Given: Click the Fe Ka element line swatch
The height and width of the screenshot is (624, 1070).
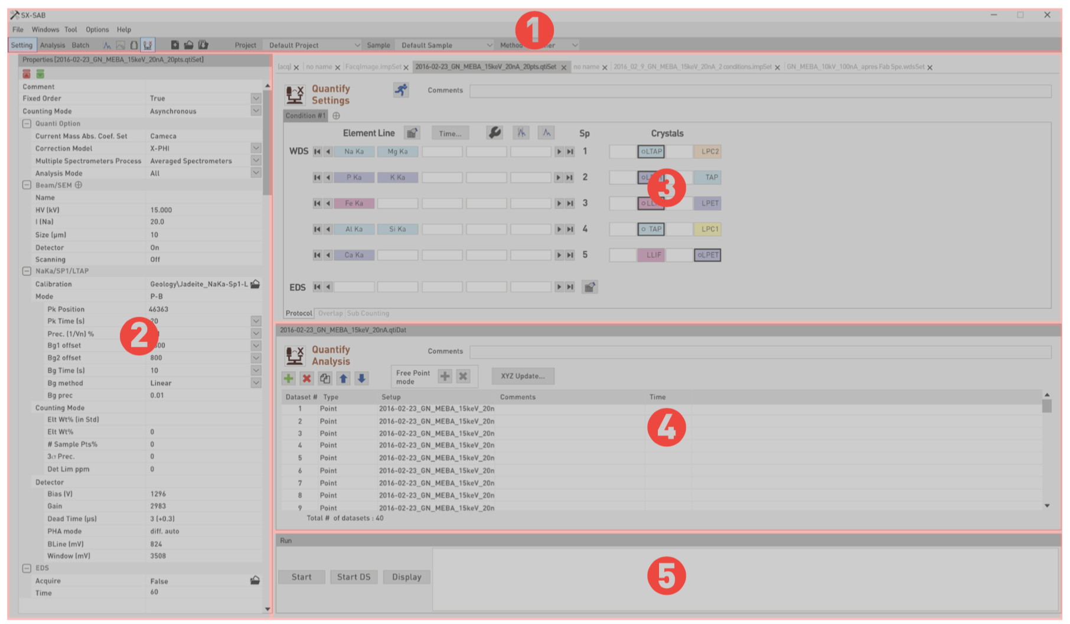Looking at the screenshot, I should [x=354, y=203].
